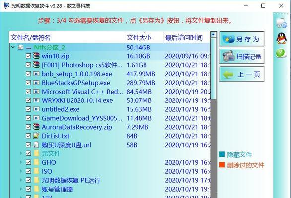
Task: Sort by 最后访问时间 column header
Action: [x=187, y=37]
